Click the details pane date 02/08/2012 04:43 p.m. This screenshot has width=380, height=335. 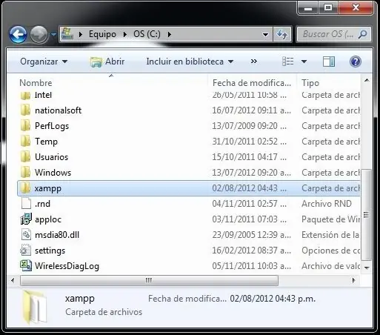pos(273,299)
